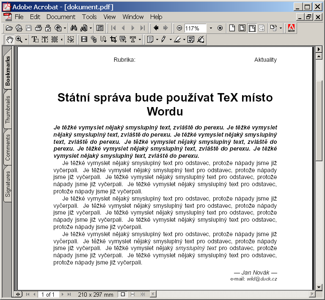The width and height of the screenshot is (325, 300).
Task: Click the Save floppy disk icon
Action: coord(29,28)
